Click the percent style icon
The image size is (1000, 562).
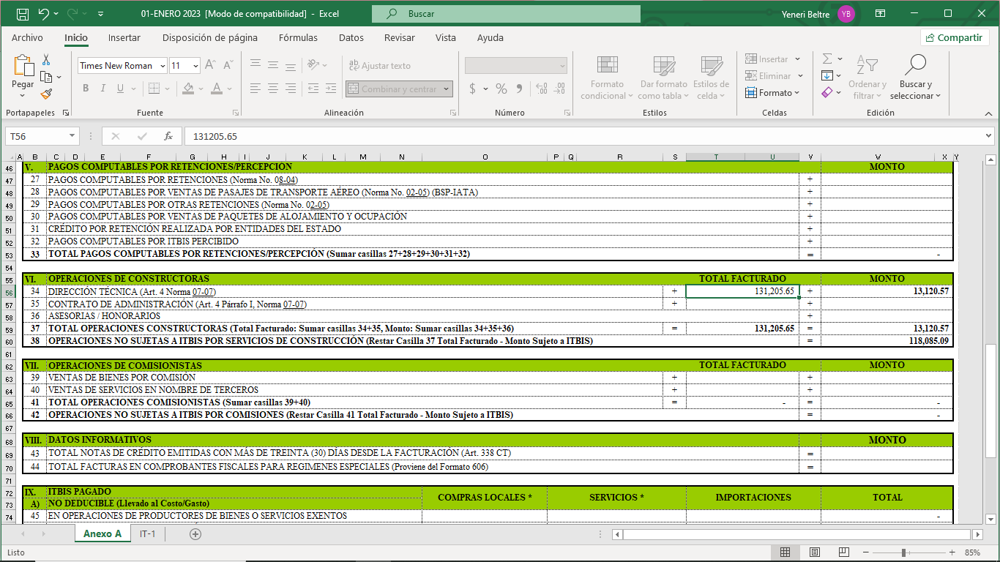pyautogui.click(x=501, y=89)
